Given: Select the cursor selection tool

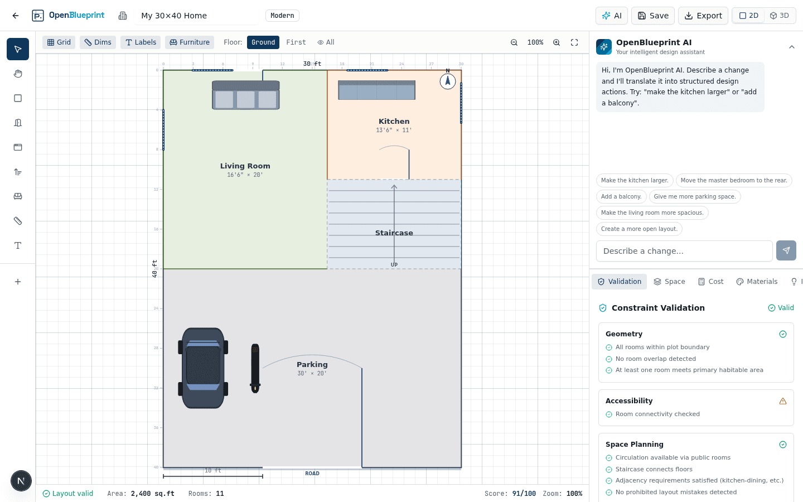Looking at the screenshot, I should (x=18, y=49).
